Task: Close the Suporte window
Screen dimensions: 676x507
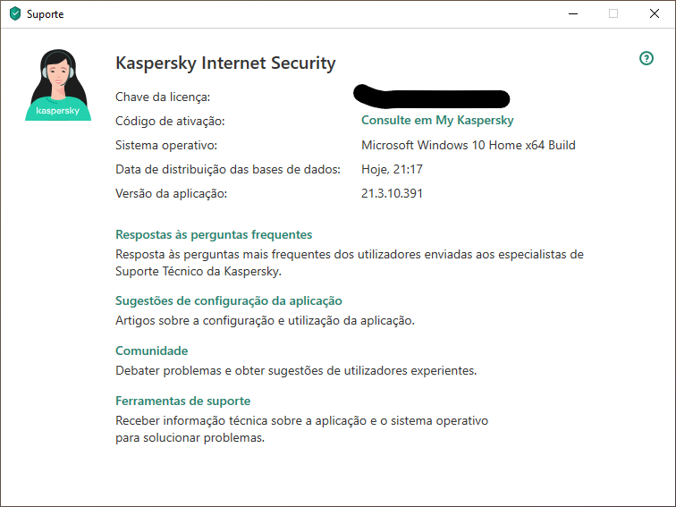Action: pyautogui.click(x=655, y=14)
